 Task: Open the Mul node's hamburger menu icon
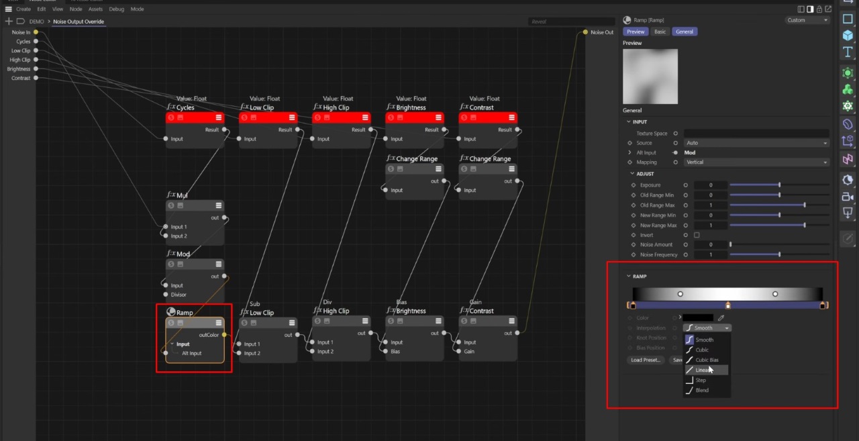[x=218, y=205]
